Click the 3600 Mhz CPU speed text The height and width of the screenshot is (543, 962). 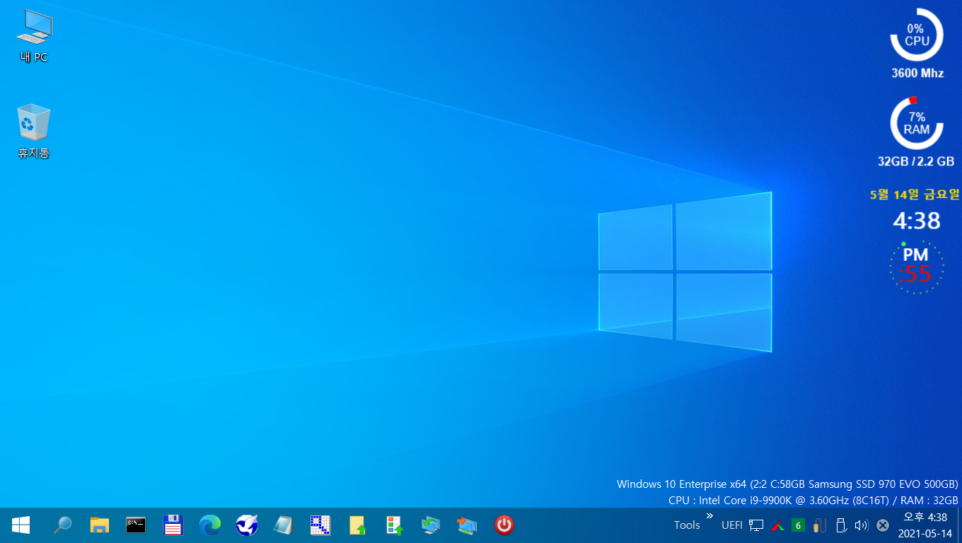point(917,73)
